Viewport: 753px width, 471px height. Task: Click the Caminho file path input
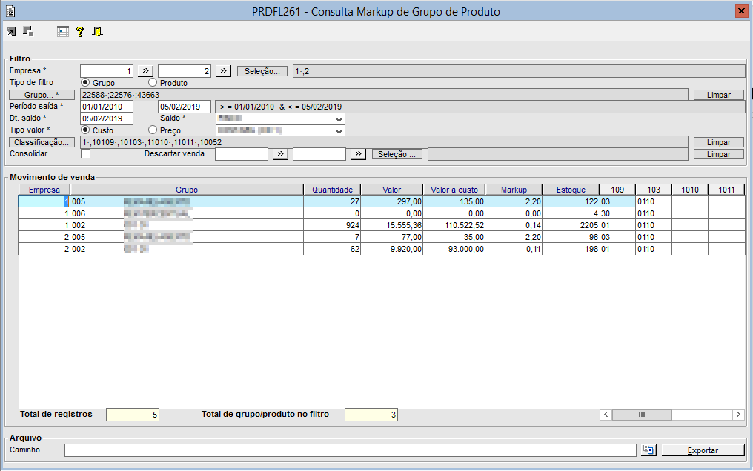(351, 450)
